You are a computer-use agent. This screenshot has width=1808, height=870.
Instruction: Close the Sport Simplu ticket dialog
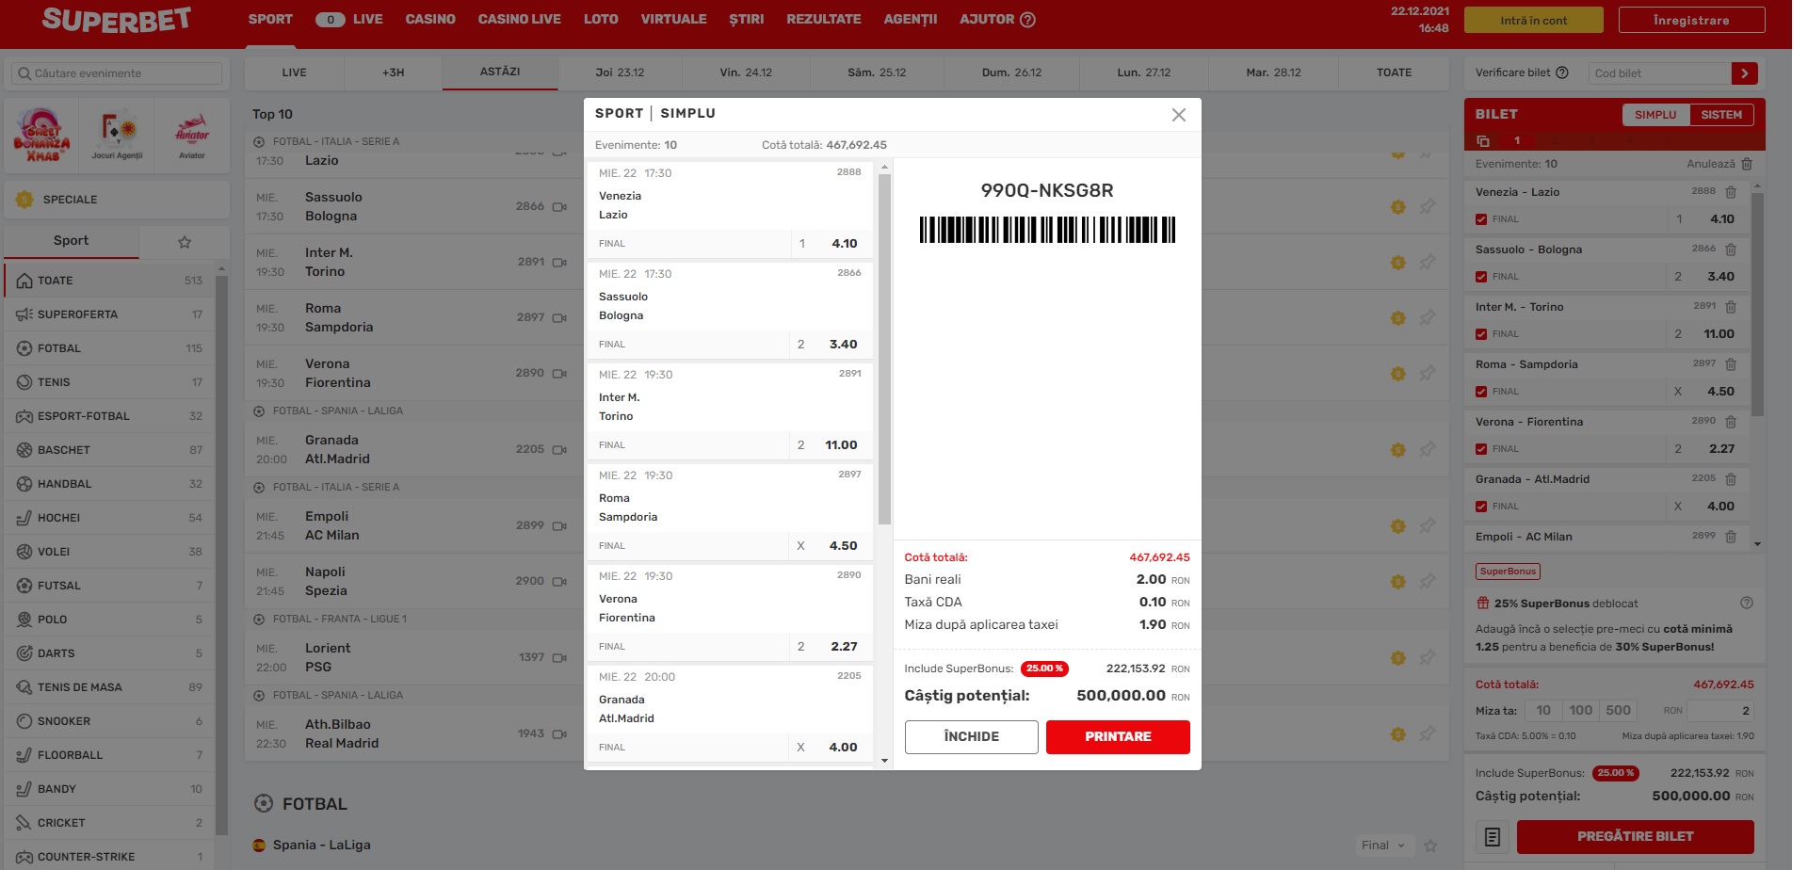pos(1179,115)
